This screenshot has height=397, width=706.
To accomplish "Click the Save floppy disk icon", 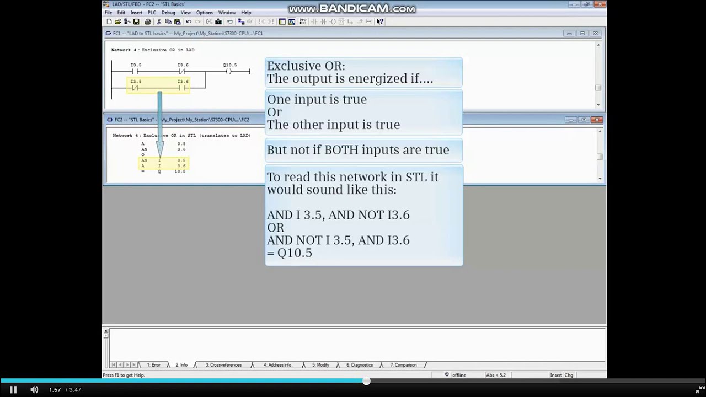I will pos(136,22).
